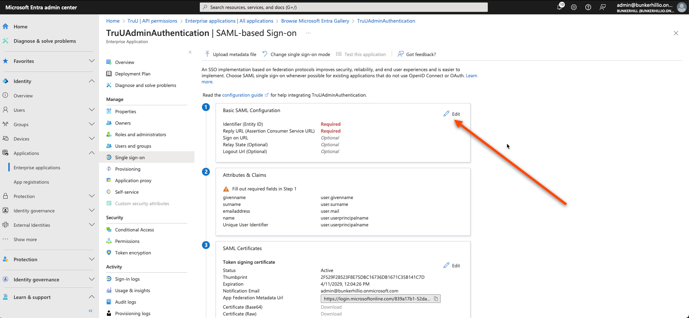Collapse the Identity section chevron

[92, 81]
